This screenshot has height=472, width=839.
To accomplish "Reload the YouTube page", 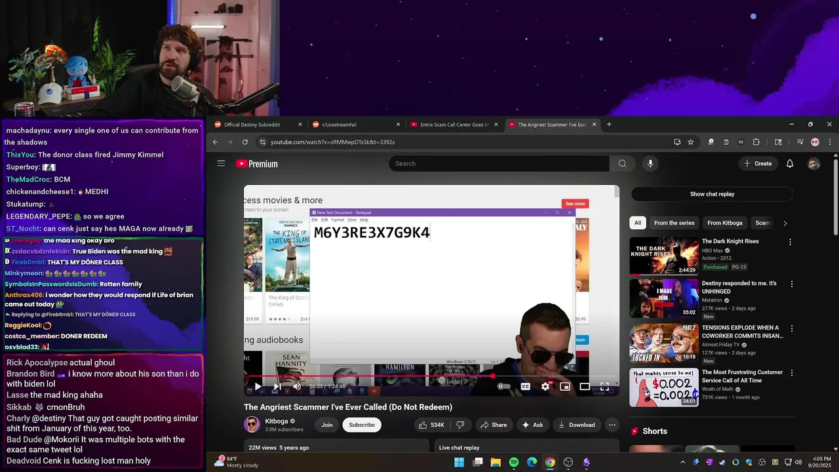I will pyautogui.click(x=245, y=142).
